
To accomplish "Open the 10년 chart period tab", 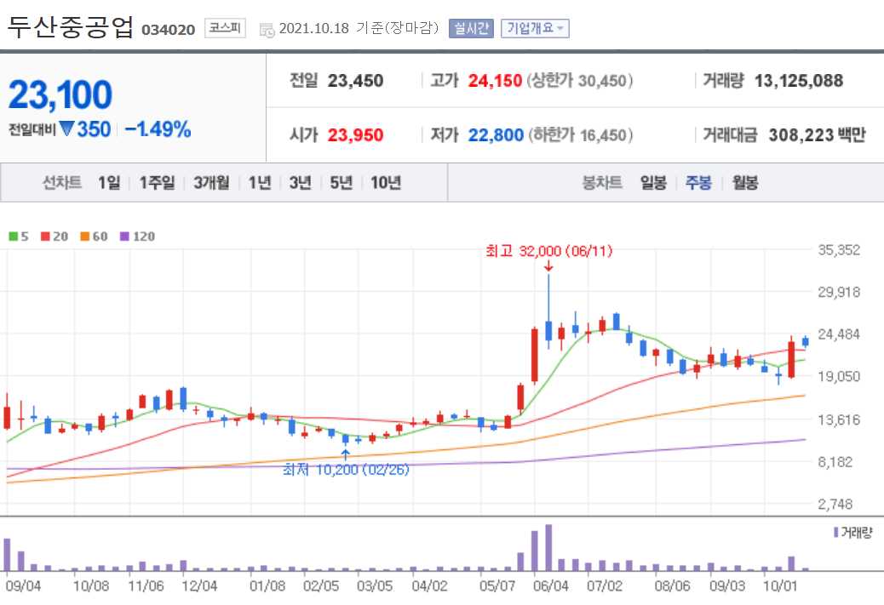I will [x=387, y=182].
